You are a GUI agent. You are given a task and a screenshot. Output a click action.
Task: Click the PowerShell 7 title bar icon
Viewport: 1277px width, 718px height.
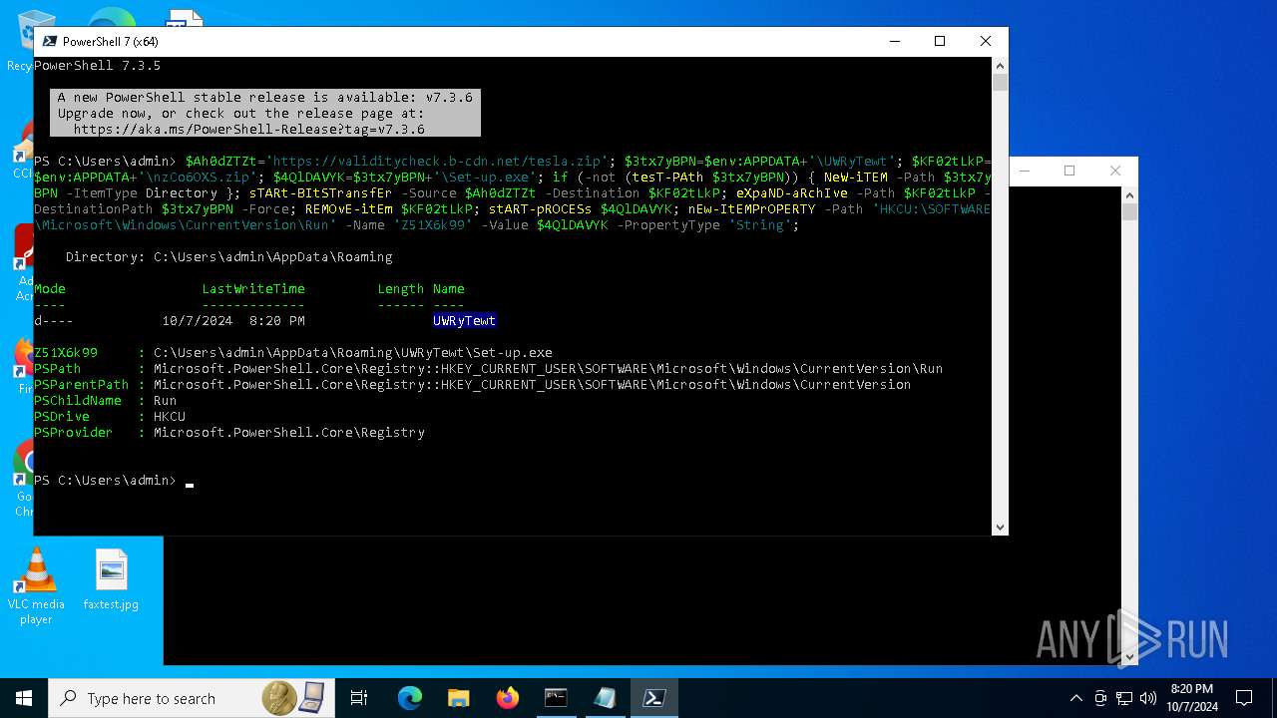pos(50,41)
